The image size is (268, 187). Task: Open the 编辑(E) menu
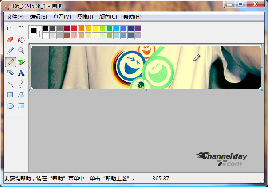(38, 17)
